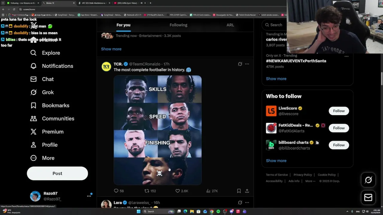383x215 pixels.
Task: Click Show more under Who to follow
Action: pos(276,161)
